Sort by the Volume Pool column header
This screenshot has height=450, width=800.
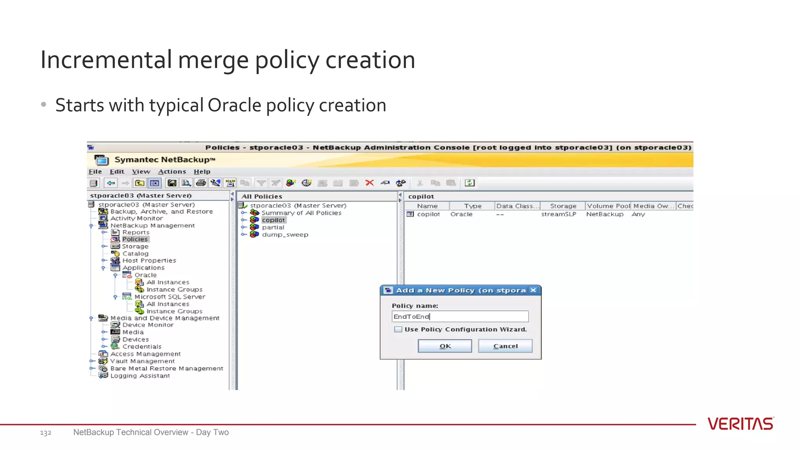click(608, 206)
